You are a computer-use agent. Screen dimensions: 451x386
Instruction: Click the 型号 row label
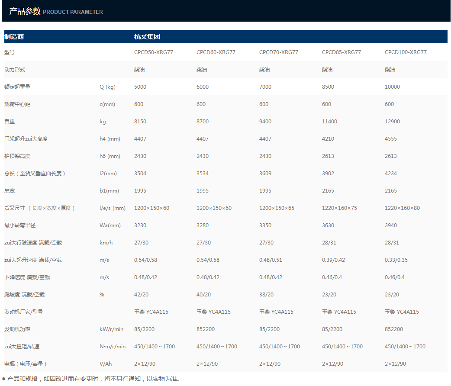10,52
